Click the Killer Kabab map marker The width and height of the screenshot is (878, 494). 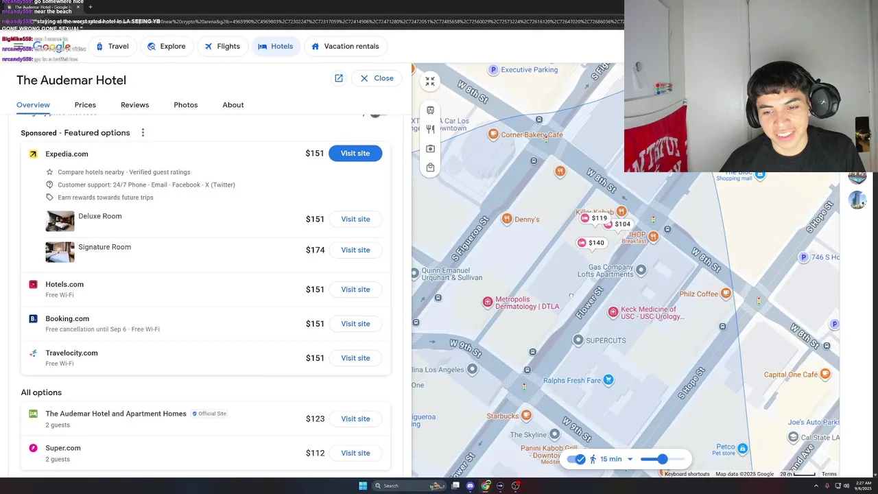click(621, 211)
